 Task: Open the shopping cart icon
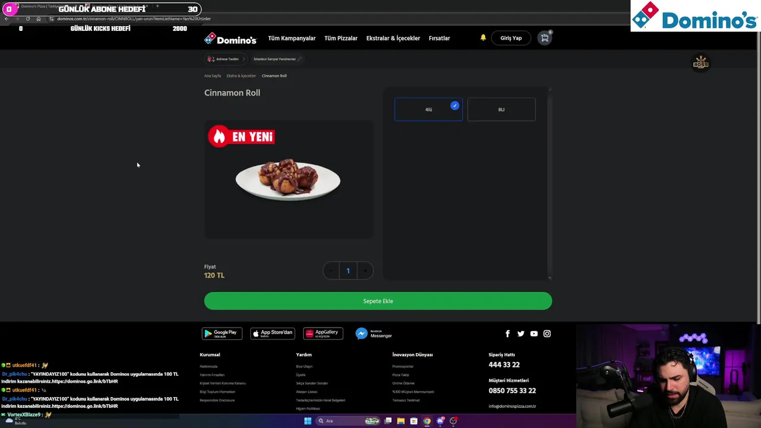[x=544, y=38]
